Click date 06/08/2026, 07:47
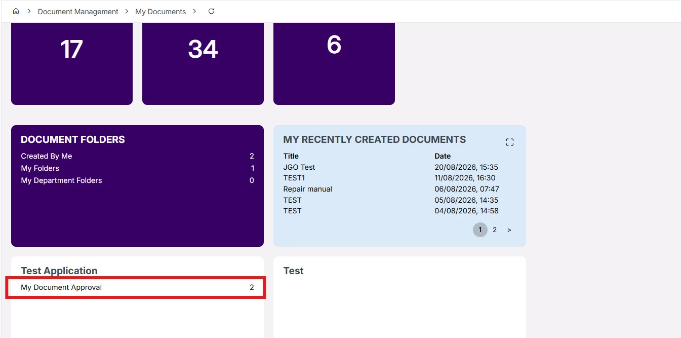 (467, 189)
